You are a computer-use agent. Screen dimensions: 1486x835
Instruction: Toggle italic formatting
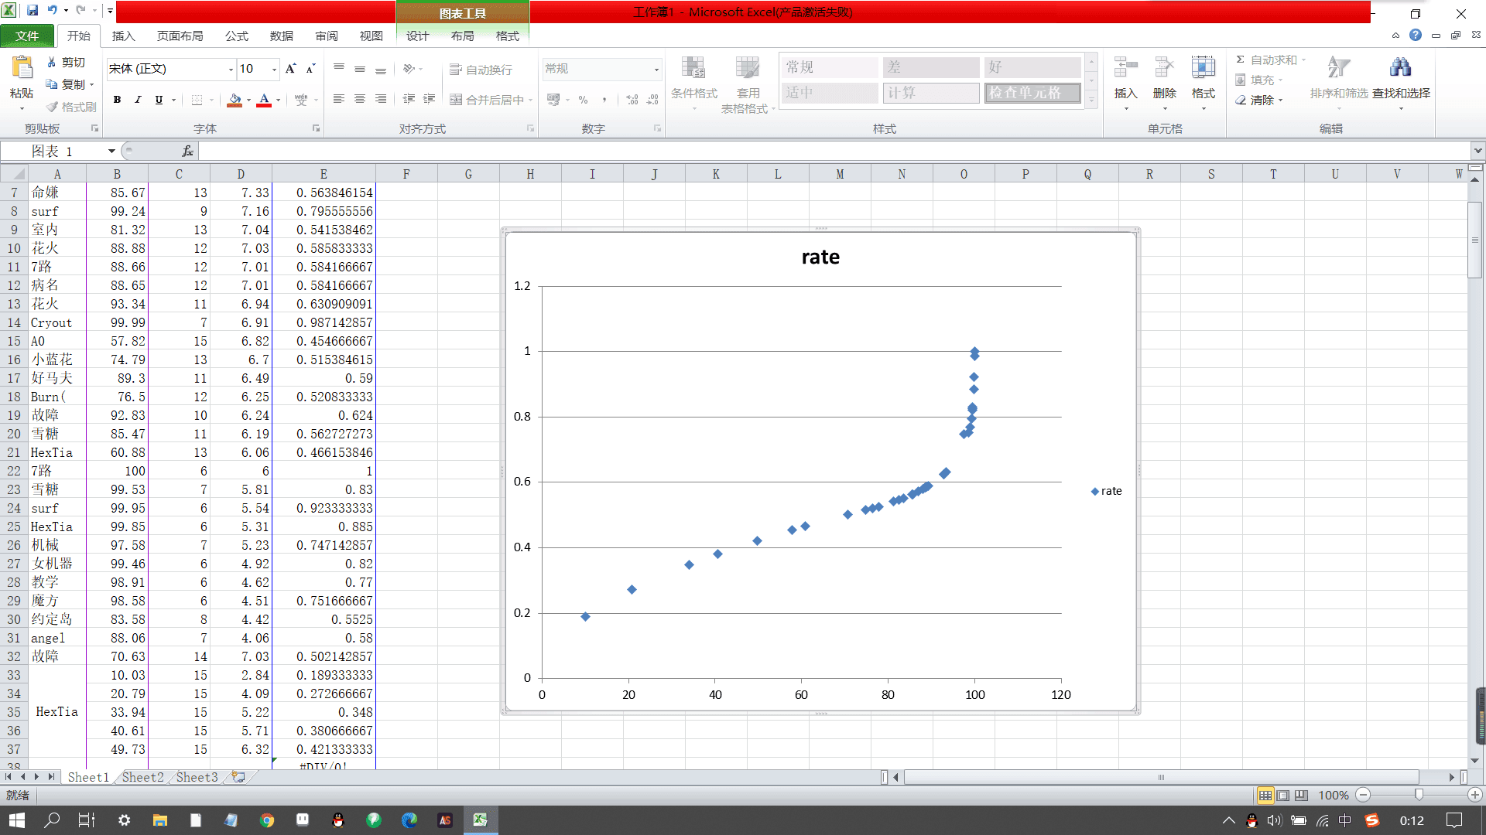[138, 100]
